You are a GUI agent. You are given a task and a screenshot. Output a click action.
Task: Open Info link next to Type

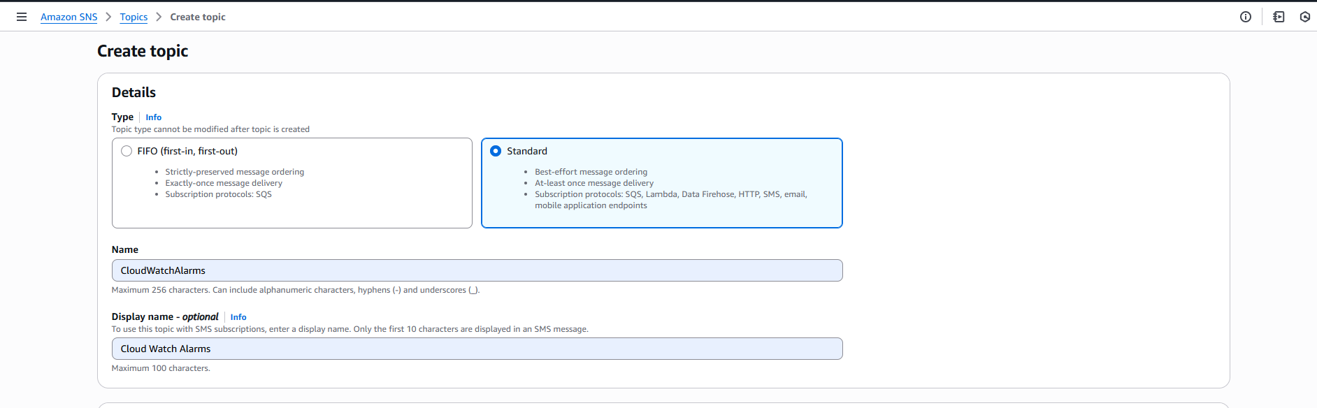click(x=153, y=117)
